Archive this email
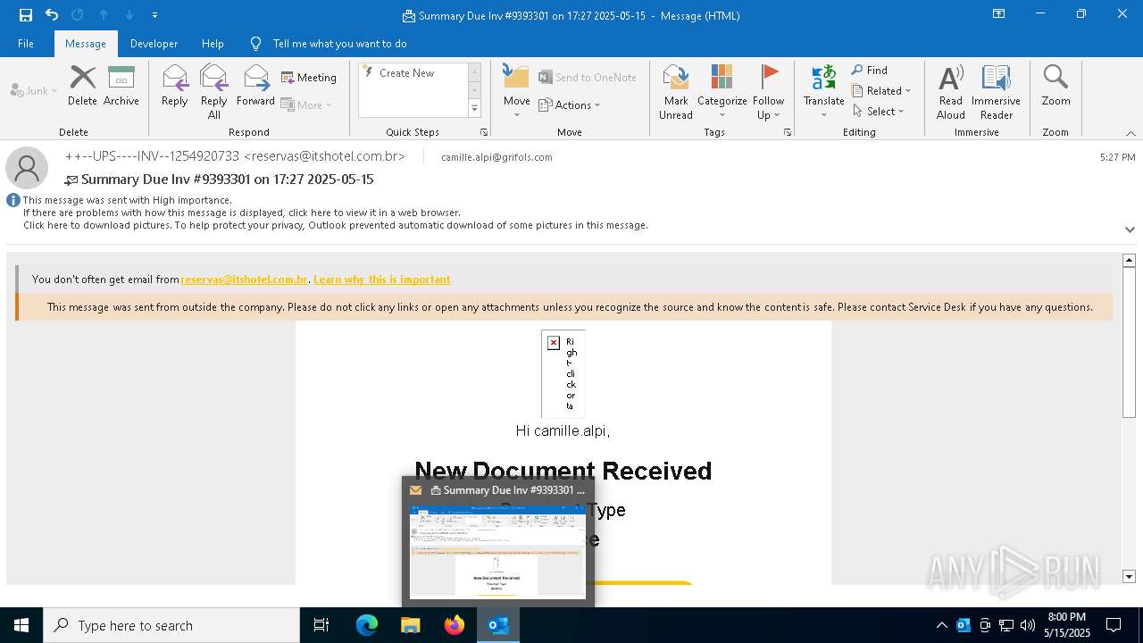 [121, 87]
